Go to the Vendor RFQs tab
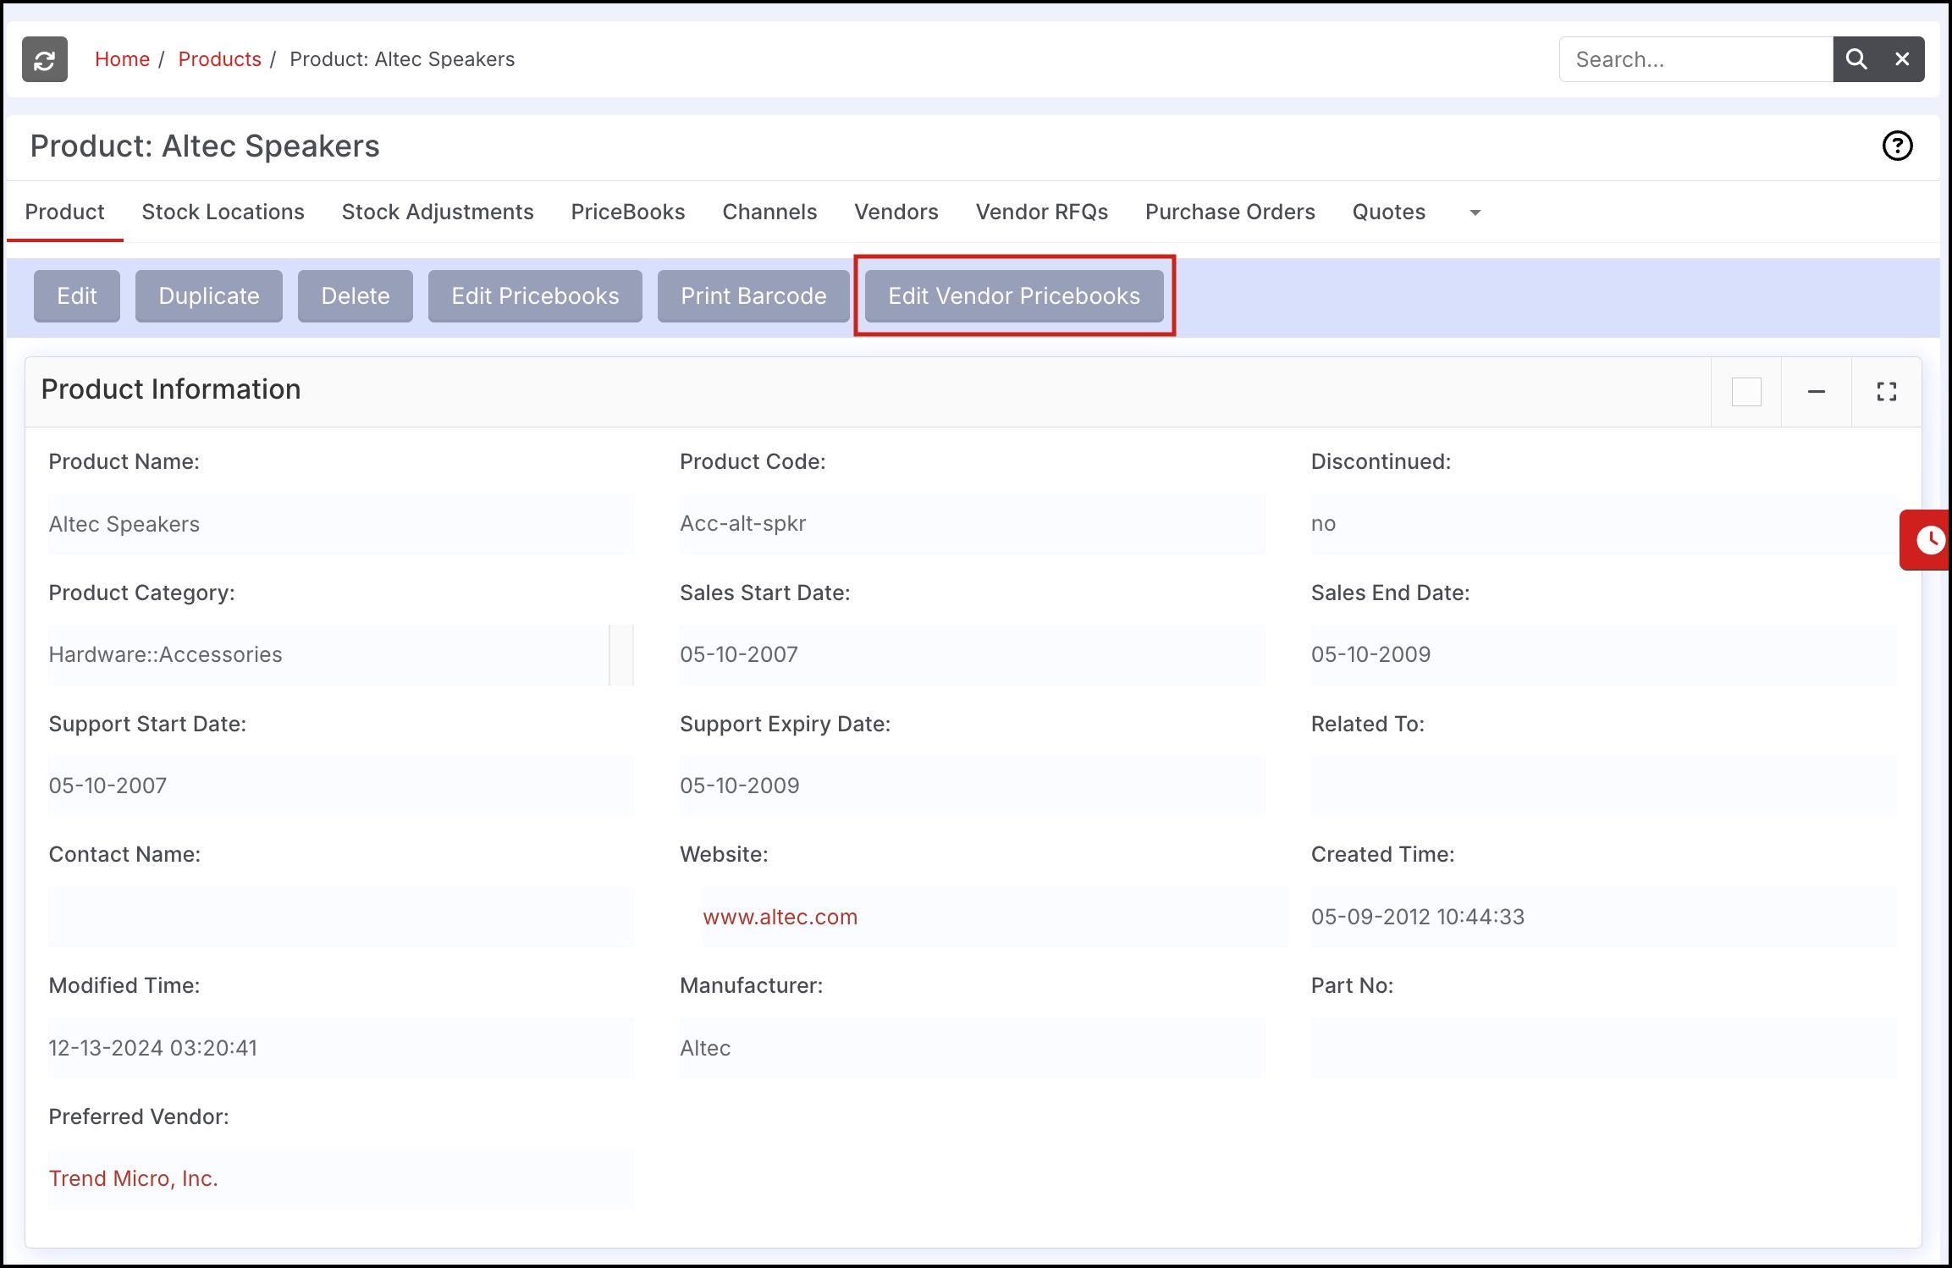 coord(1042,212)
